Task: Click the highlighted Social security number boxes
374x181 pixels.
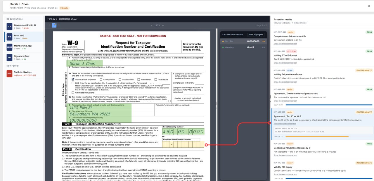Action: click(x=183, y=132)
